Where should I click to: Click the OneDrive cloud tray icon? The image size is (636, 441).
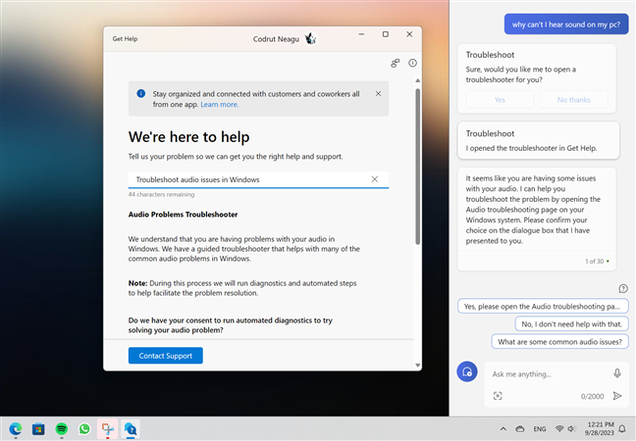click(520, 429)
